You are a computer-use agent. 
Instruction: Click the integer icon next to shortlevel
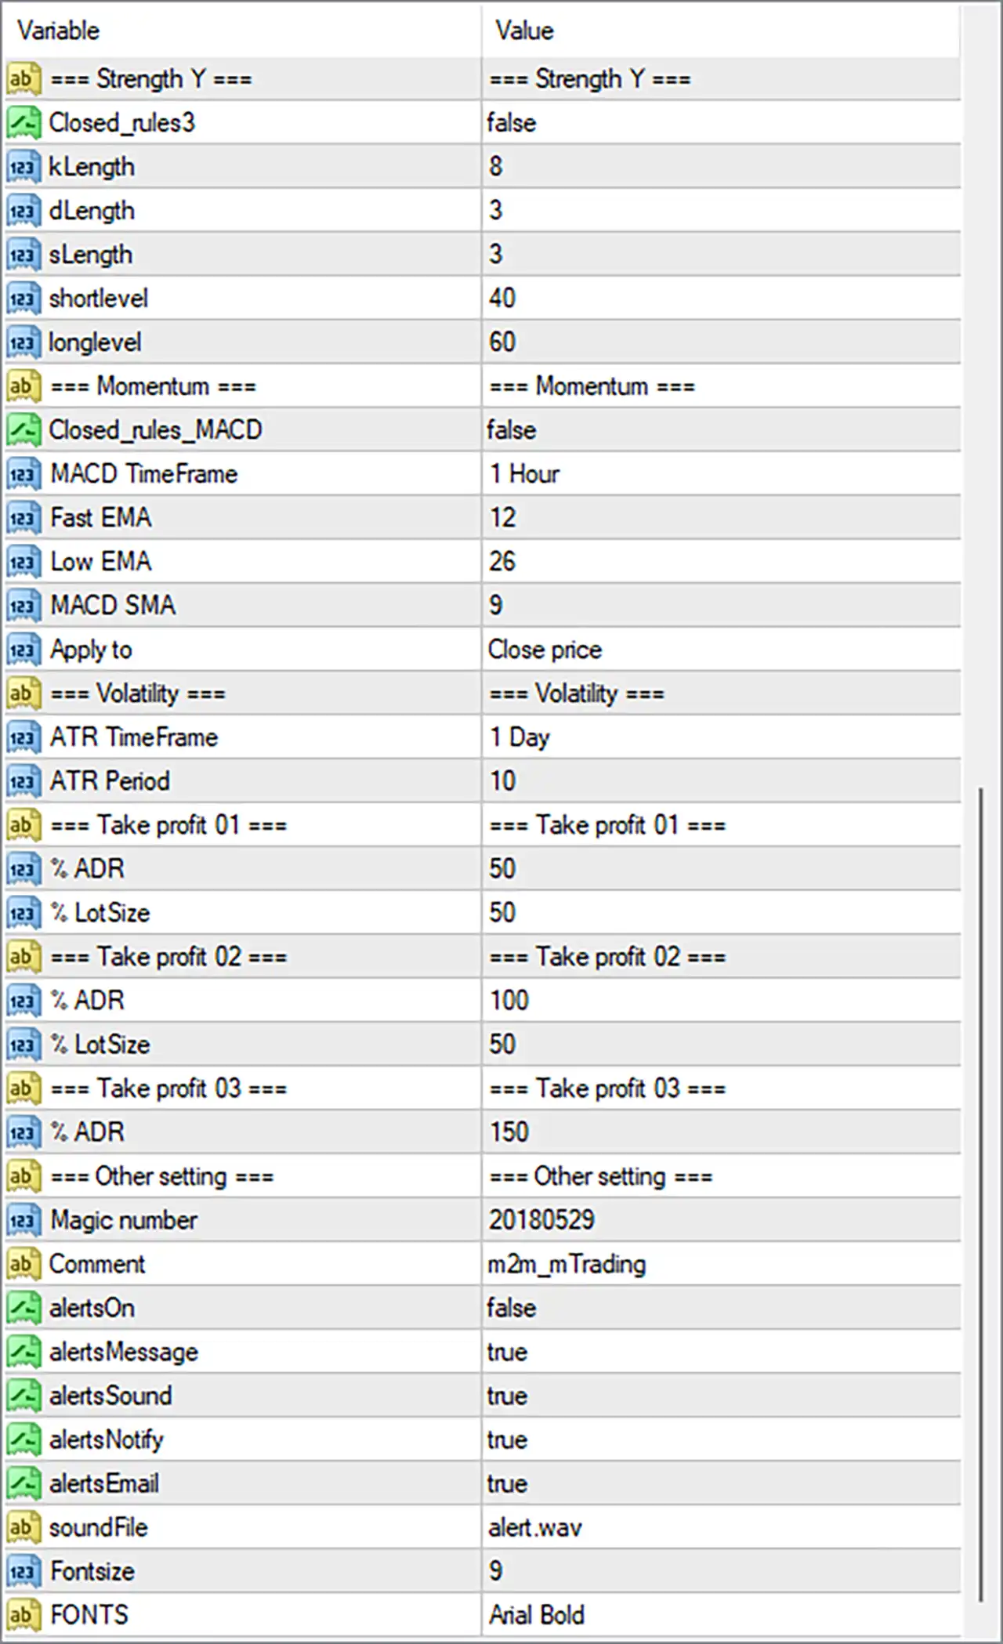click(x=24, y=299)
